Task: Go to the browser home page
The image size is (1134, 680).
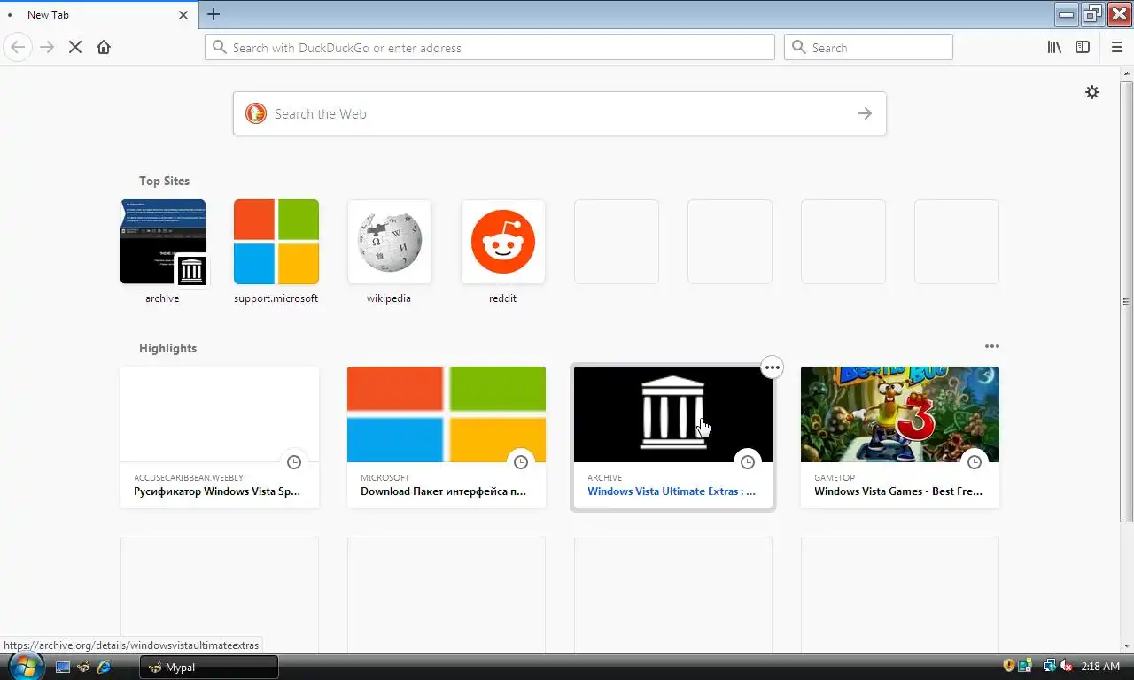Action: click(x=104, y=48)
